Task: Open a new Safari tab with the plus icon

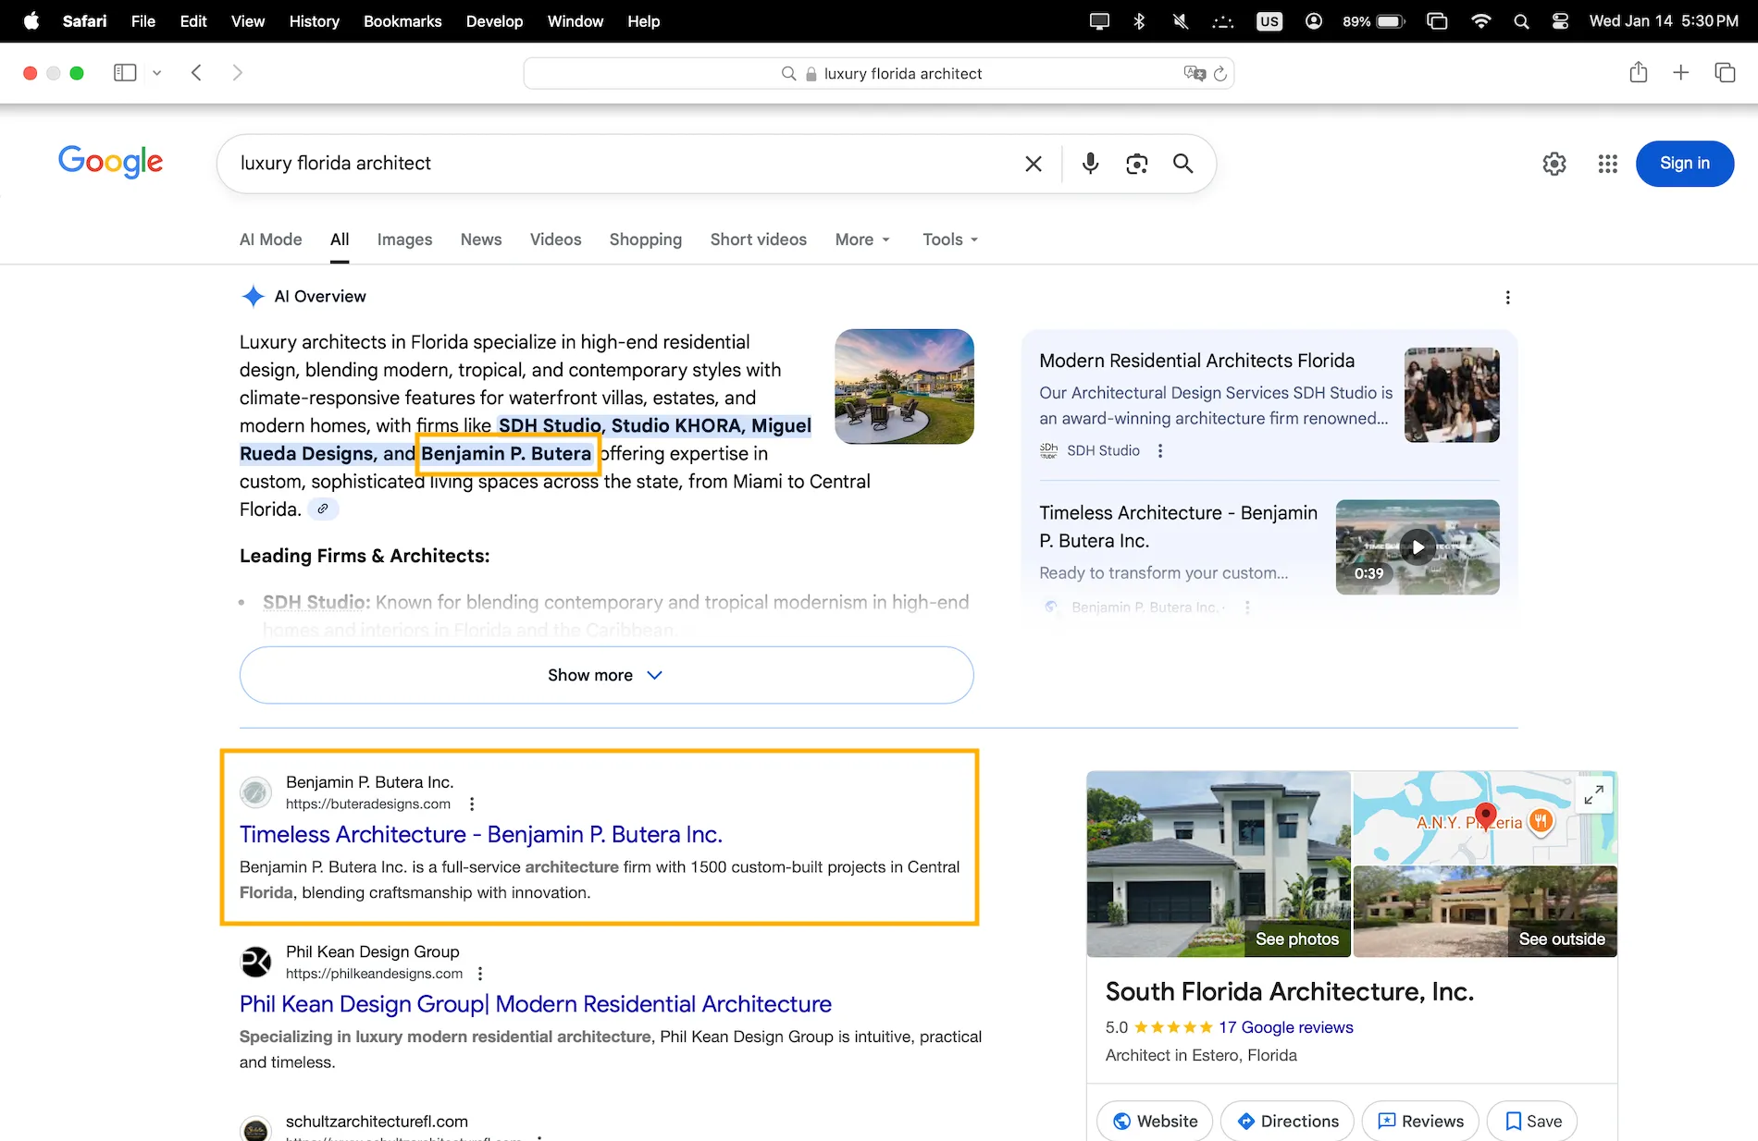Action: [1681, 72]
